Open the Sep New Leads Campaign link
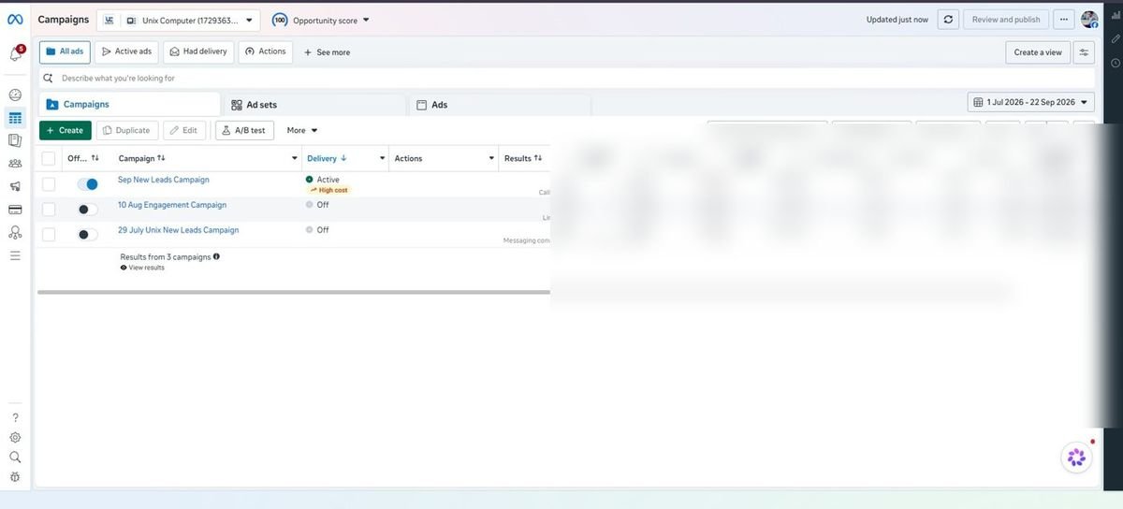 (x=164, y=180)
